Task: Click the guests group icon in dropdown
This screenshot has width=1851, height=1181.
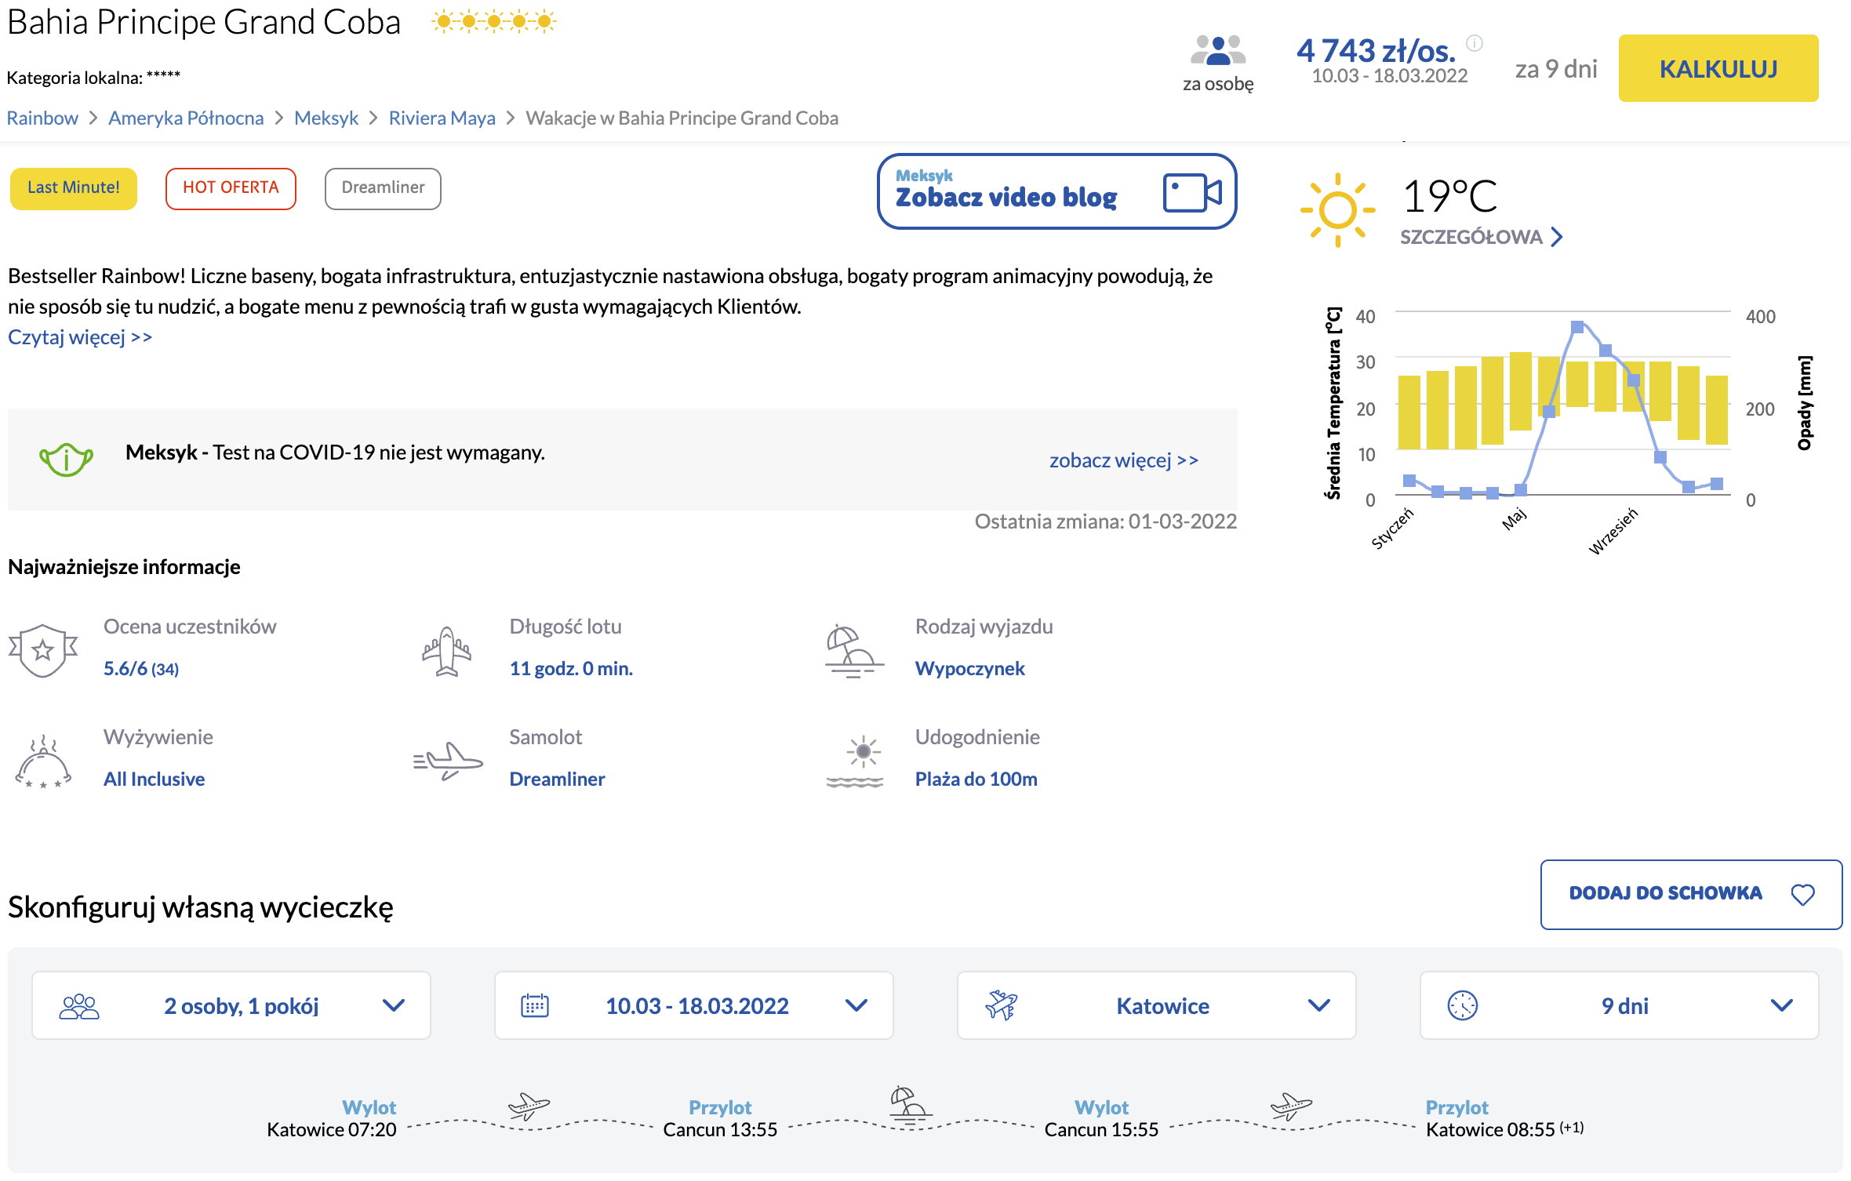Action: tap(79, 1006)
